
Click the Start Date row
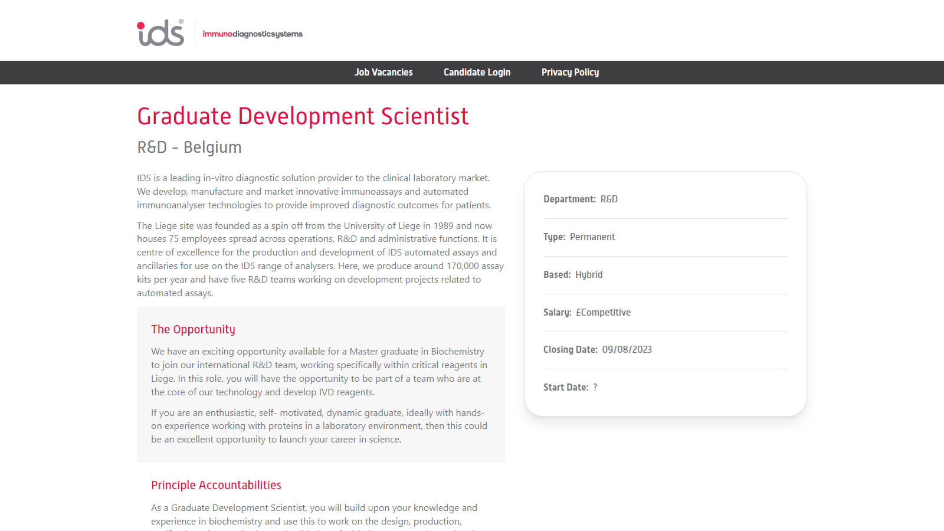[570, 388]
